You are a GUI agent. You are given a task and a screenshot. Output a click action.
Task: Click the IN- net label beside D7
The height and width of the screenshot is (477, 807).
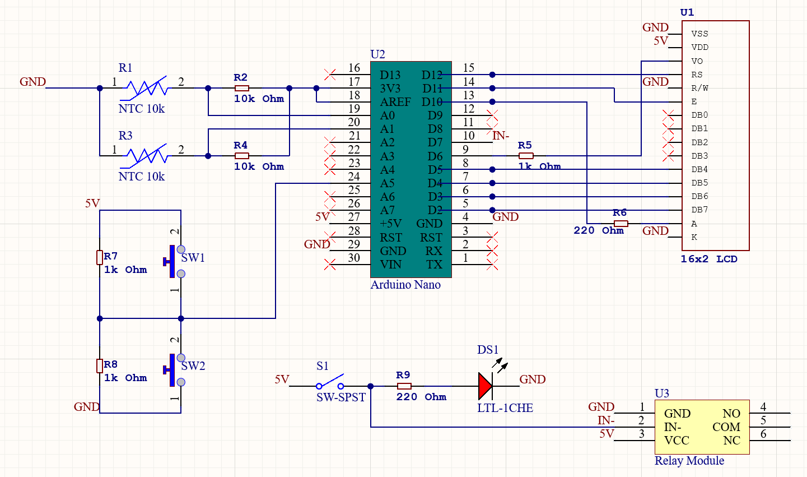pyautogui.click(x=501, y=136)
